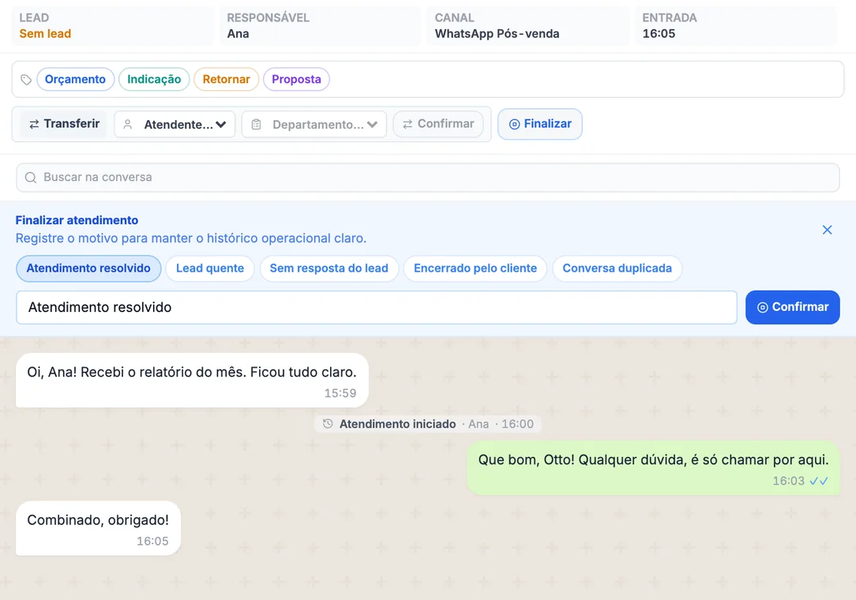
Task: Click the search magnifier icon
Action: coord(31,178)
